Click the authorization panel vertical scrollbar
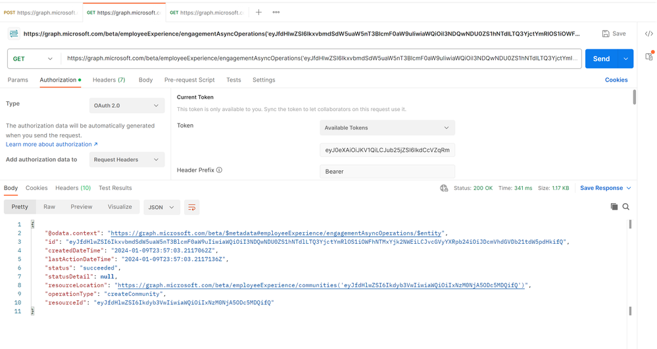Screen dimensions: 657x349 [635, 97]
